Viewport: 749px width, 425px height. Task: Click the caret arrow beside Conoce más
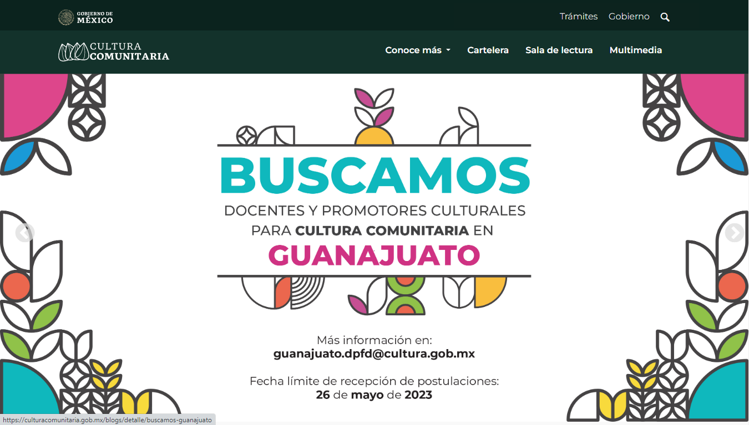click(448, 50)
